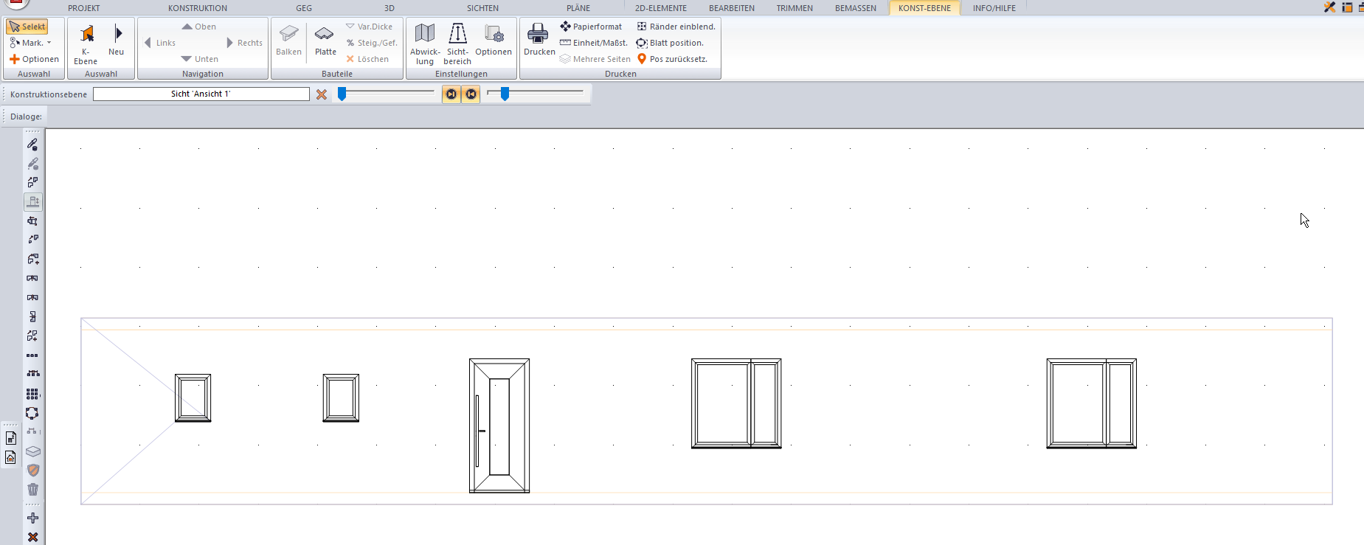Click the Papierformat button
1364x545 pixels.
point(591,27)
